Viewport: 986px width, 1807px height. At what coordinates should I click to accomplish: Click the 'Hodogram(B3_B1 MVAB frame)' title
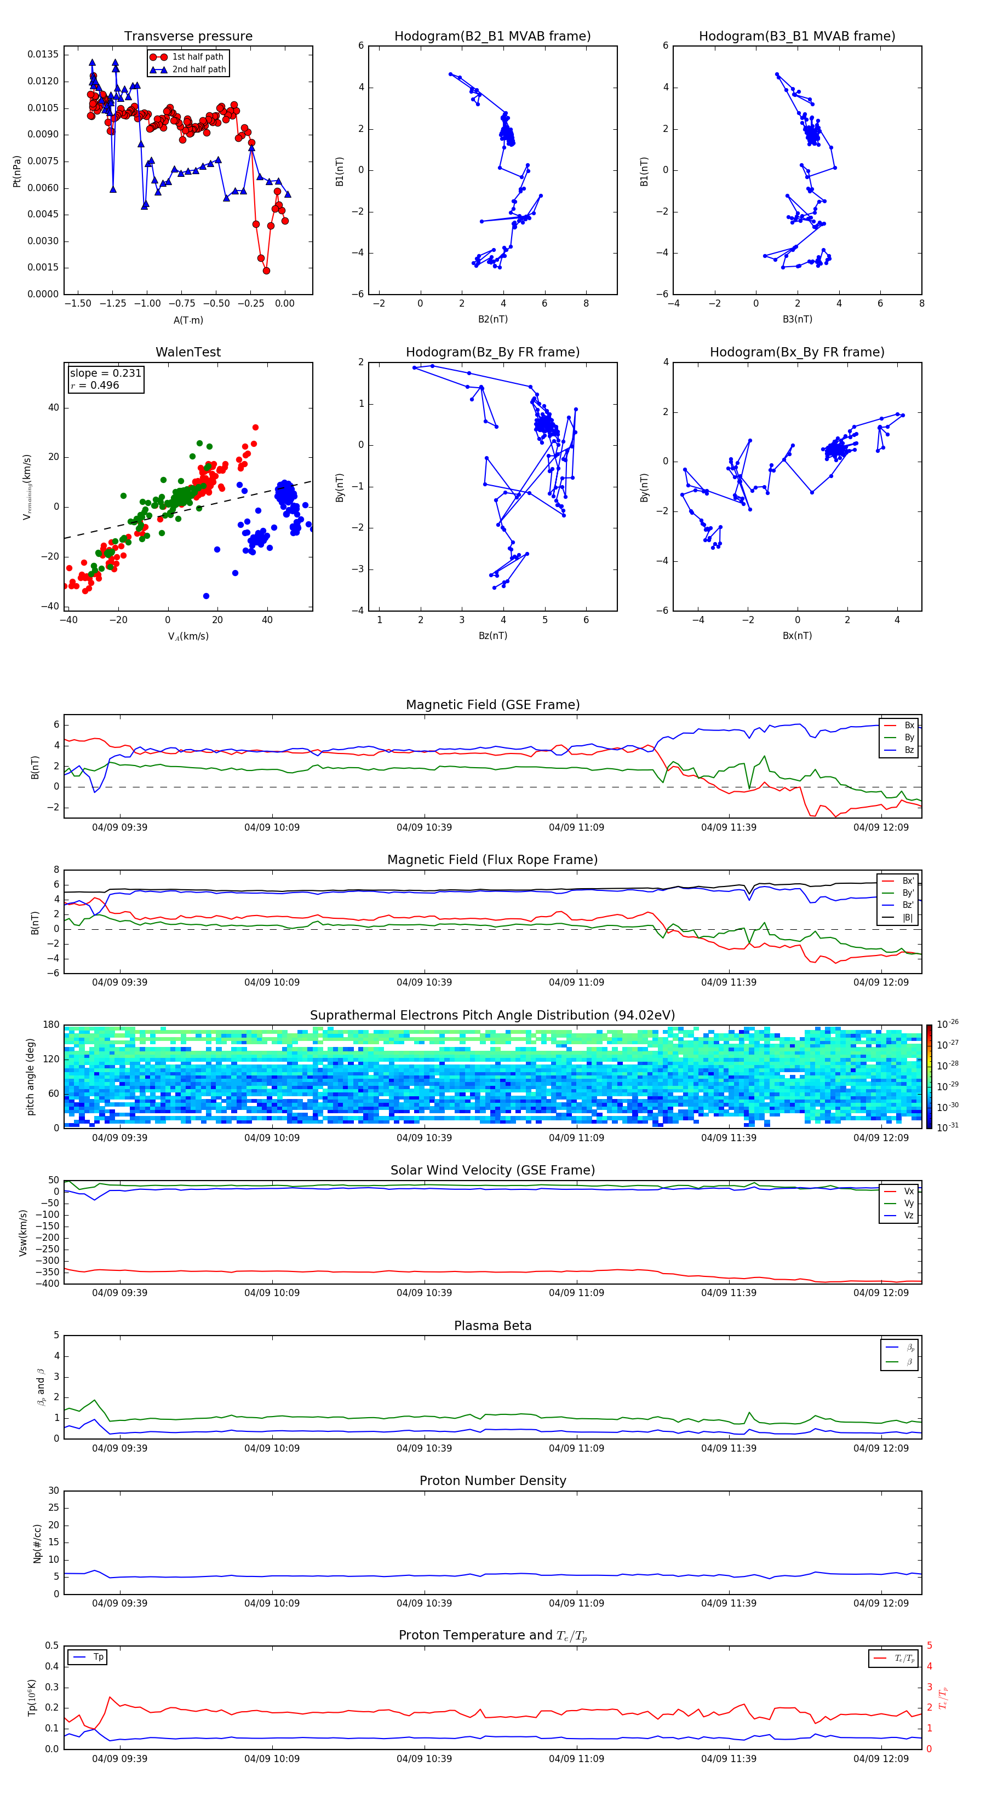pyautogui.click(x=797, y=37)
